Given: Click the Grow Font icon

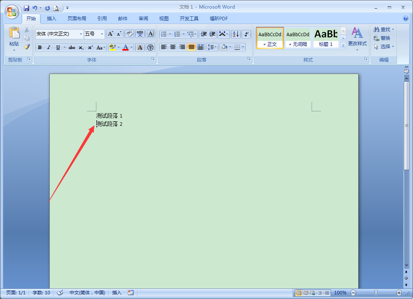Looking at the screenshot, I should [x=110, y=33].
